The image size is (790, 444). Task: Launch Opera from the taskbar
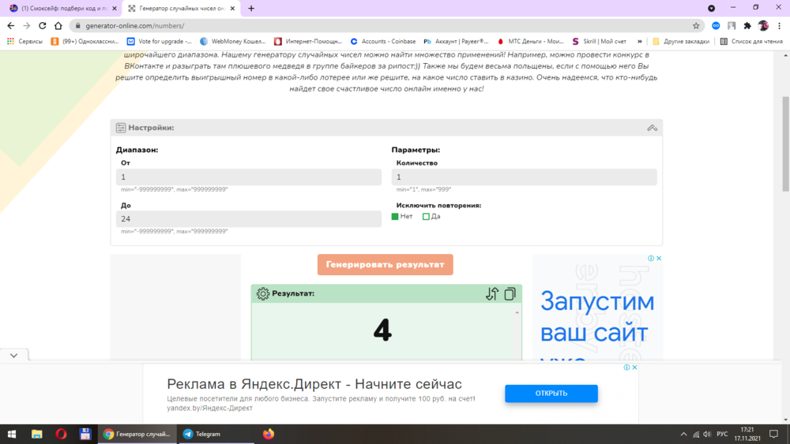(61, 434)
